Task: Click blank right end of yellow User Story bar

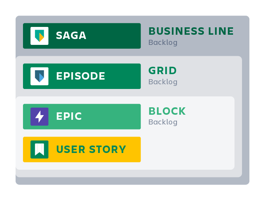Action: tap(134, 149)
